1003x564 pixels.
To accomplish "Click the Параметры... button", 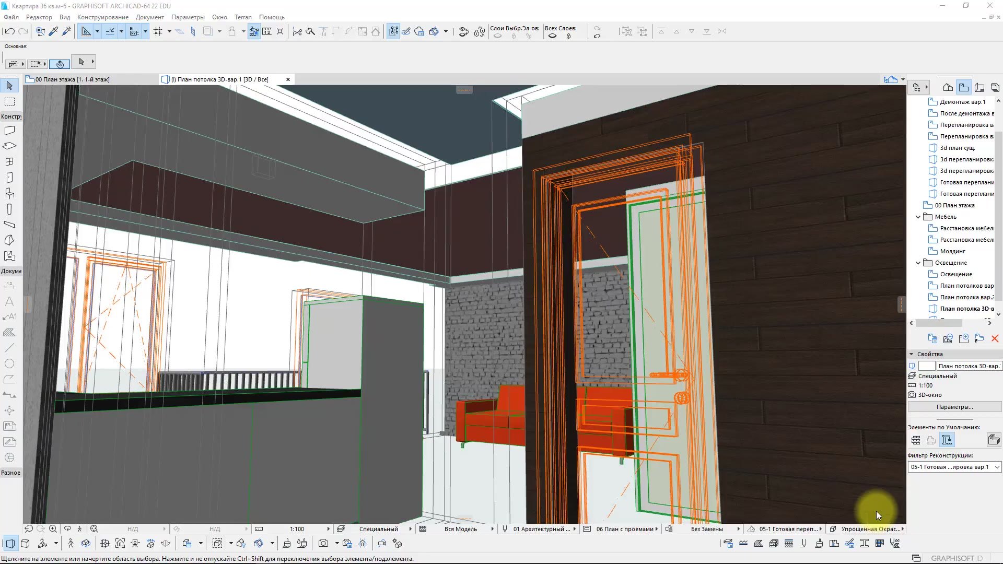I will pos(954,407).
